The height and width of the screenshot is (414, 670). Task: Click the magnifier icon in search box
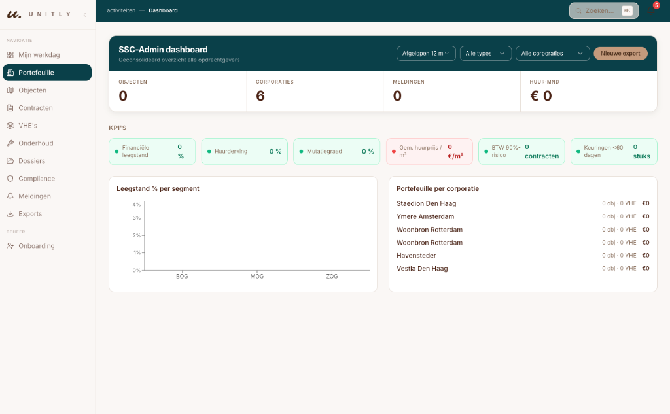click(578, 10)
